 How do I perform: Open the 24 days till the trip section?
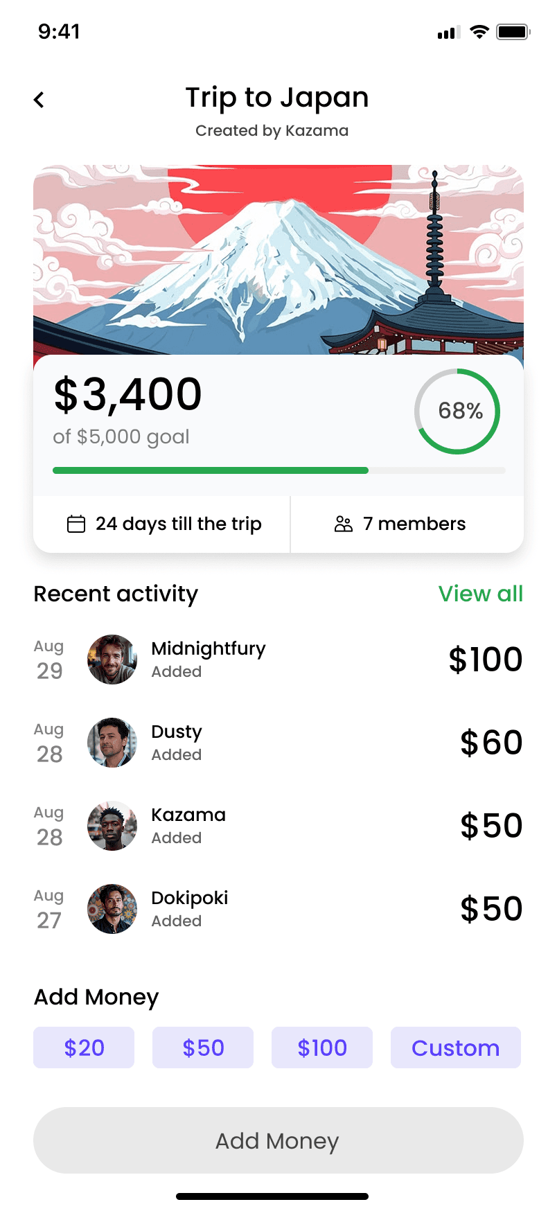(161, 524)
